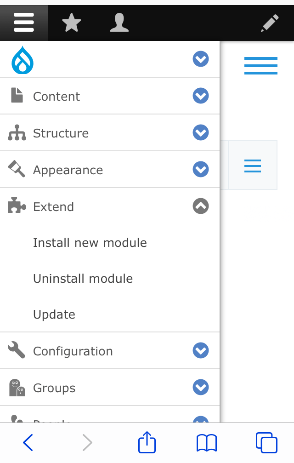Screen dimensions: 294x463
Task: Open the page's hamburger menu on the right
Action: [x=260, y=65]
